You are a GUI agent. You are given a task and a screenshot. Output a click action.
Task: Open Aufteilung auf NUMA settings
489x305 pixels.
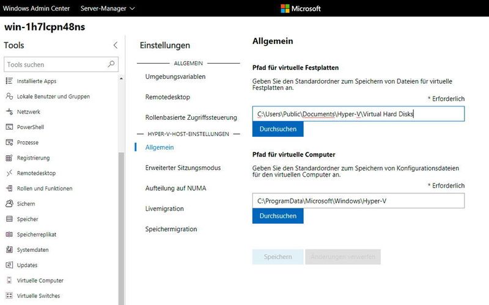[x=175, y=188]
